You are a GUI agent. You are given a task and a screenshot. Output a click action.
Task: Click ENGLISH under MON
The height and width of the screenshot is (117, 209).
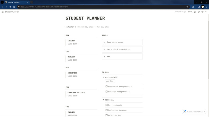coord(71,41)
